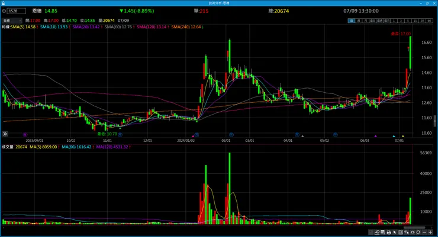The image size is (438, 237).
Task: Maximize the technical analysis window
Action: (427, 3)
